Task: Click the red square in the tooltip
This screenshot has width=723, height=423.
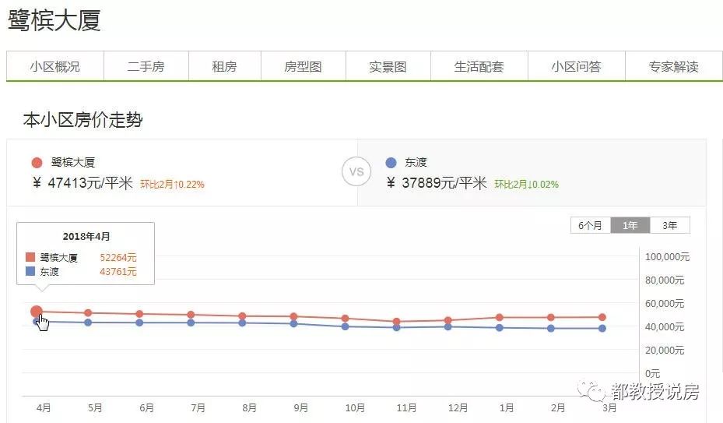Action: click(x=30, y=257)
